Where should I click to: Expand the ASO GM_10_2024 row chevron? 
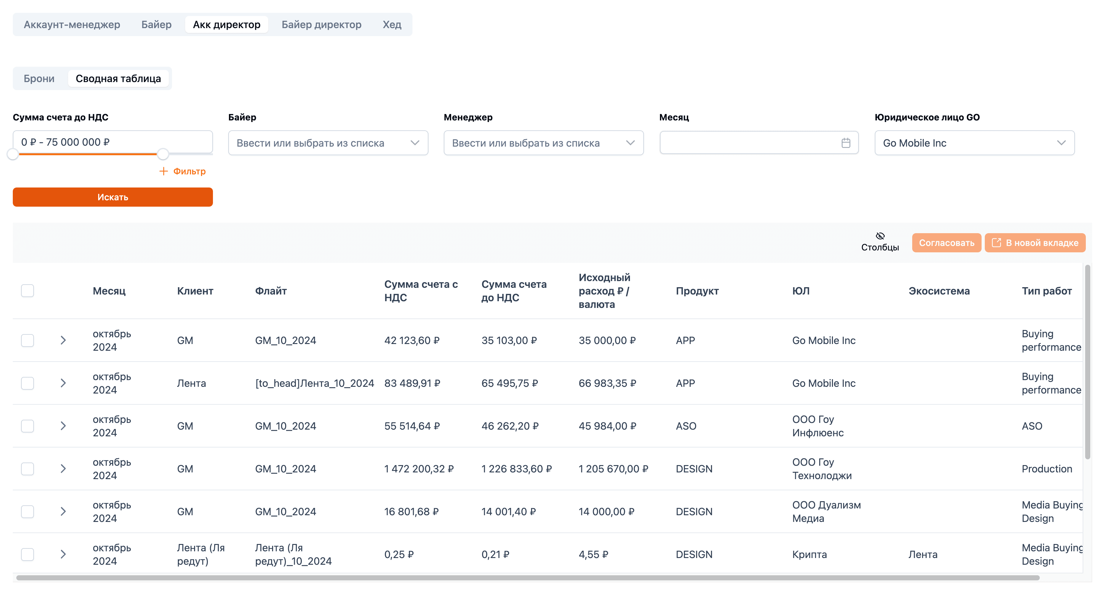tap(63, 426)
